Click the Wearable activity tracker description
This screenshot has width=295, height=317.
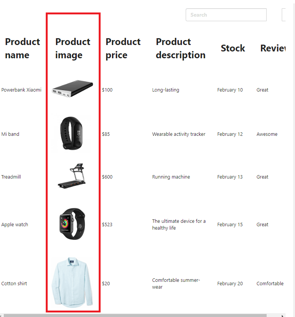pyautogui.click(x=179, y=134)
